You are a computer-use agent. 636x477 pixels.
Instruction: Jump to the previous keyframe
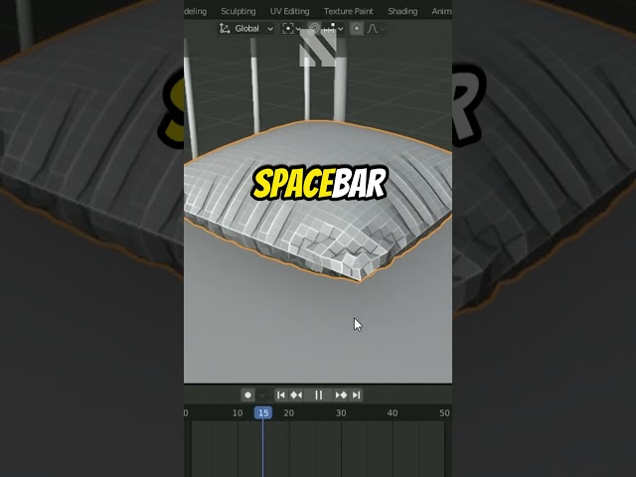(x=296, y=396)
